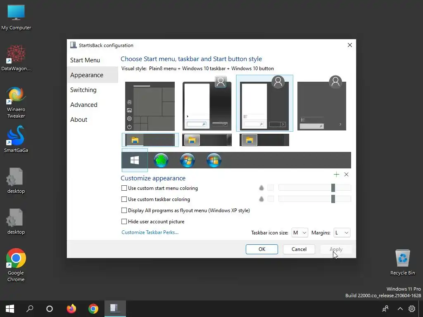Pick the Windows 7 style start orb

click(x=188, y=161)
